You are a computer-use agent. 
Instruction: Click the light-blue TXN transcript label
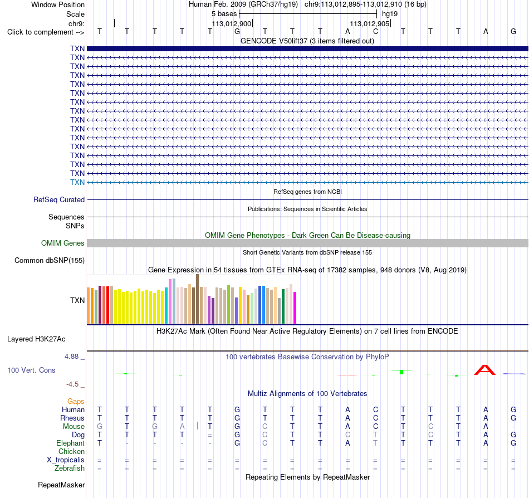coord(77,182)
